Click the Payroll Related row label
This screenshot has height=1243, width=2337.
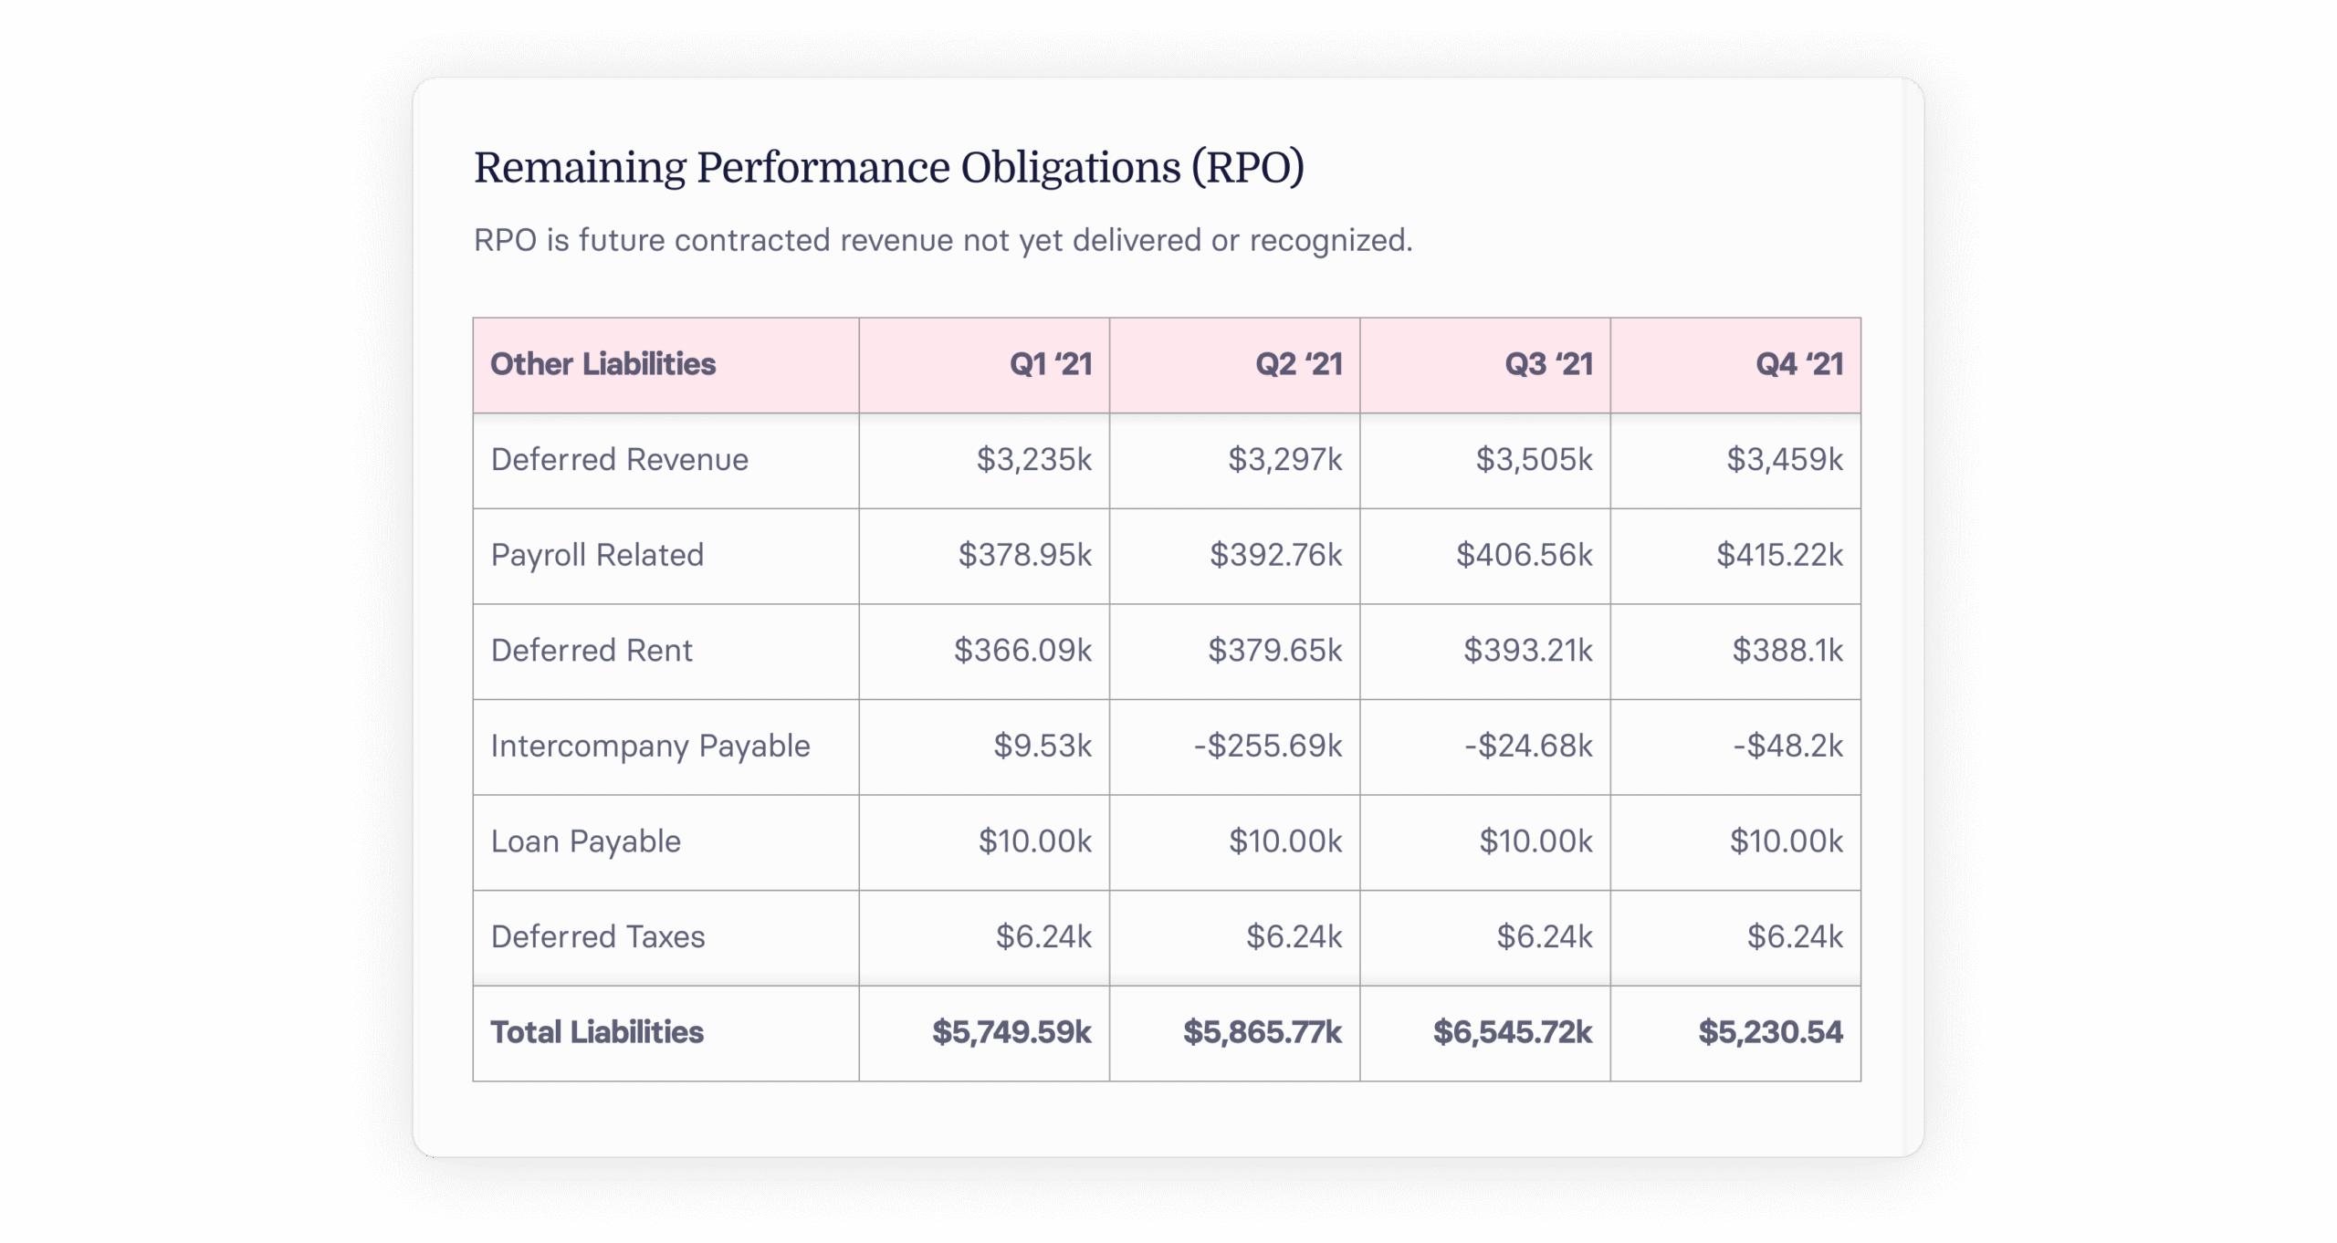coord(597,555)
